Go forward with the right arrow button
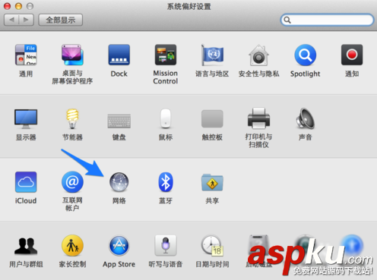 (27, 20)
